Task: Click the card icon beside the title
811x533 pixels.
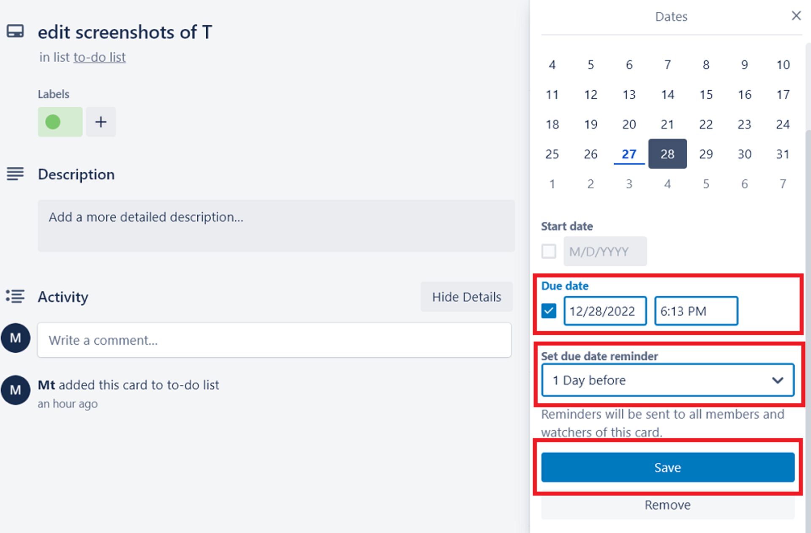Action: pos(15,32)
